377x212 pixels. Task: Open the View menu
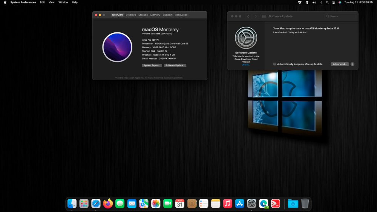tap(51, 2)
